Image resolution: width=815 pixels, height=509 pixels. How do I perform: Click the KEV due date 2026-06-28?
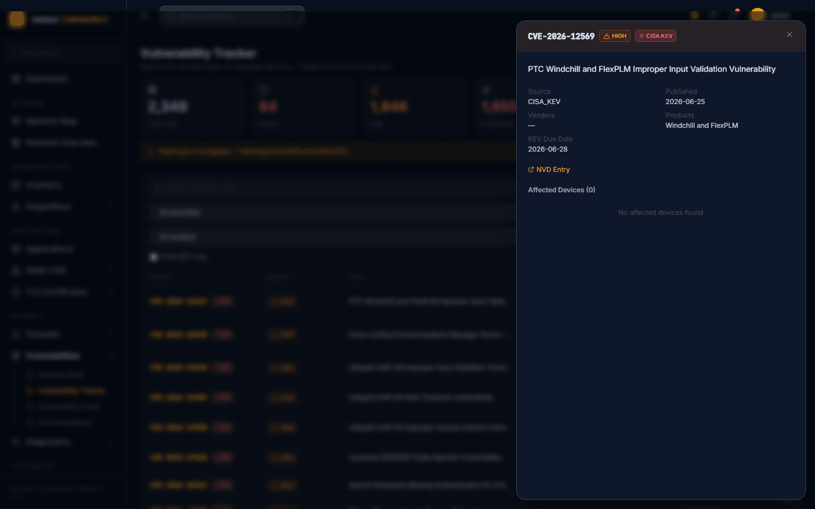point(548,149)
